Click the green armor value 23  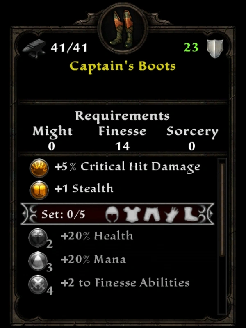191,47
